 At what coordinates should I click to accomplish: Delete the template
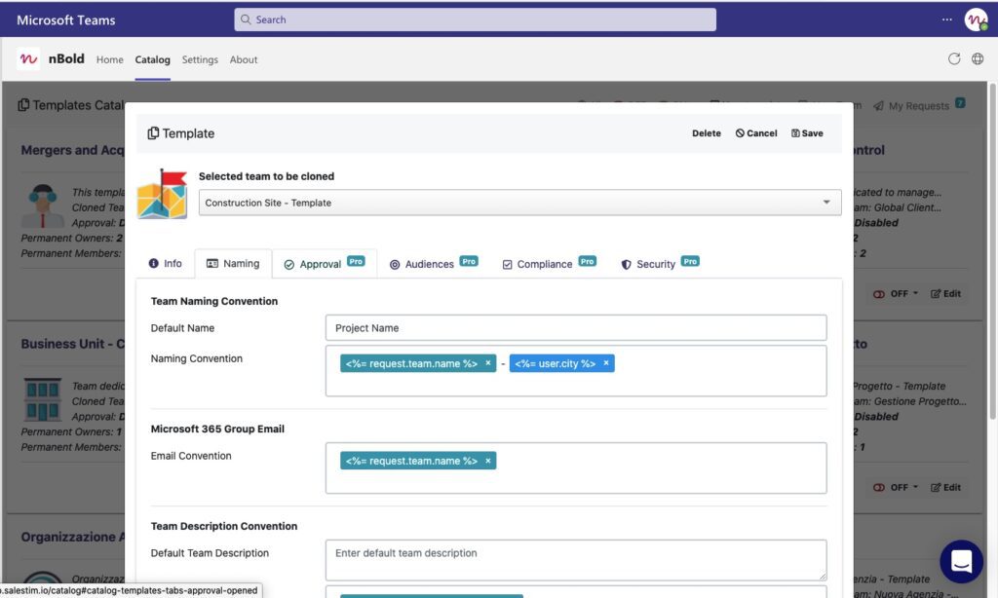point(707,133)
